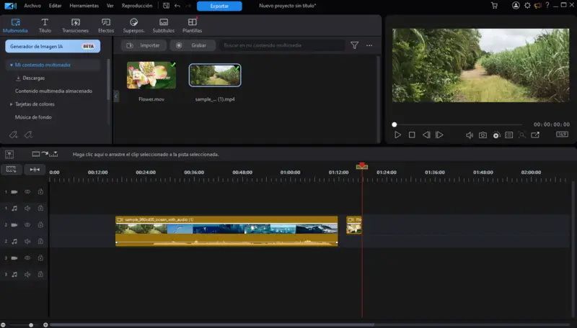Viewport: 577px width, 328px height.
Task: Mute audio track 2
Action: coord(27,242)
